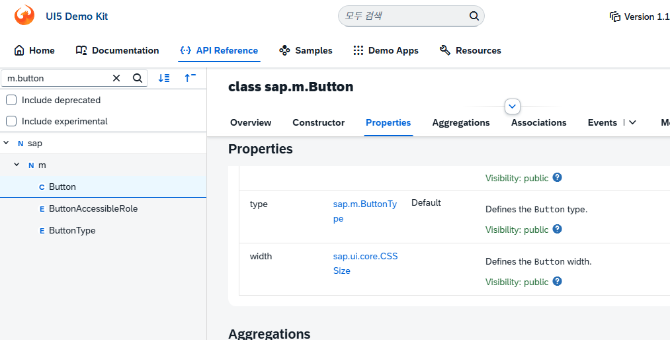Click the E icon beside ButtonAccessibleRole
The image size is (670, 340).
(42, 209)
